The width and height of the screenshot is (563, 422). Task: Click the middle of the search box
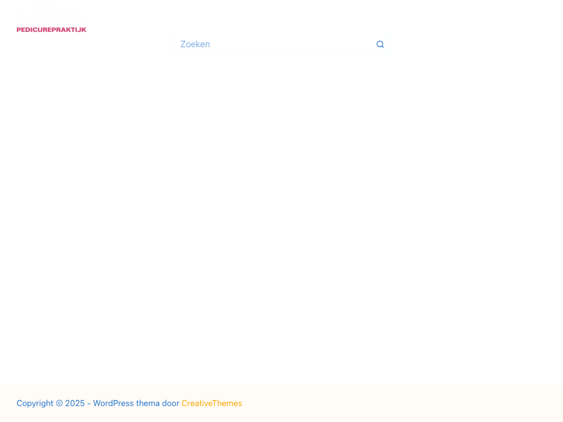(x=281, y=45)
